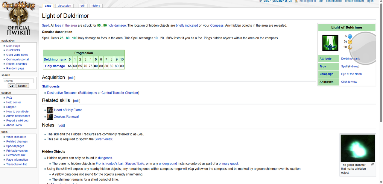Open the Help center link
383x184 pixels.
(x=14, y=102)
